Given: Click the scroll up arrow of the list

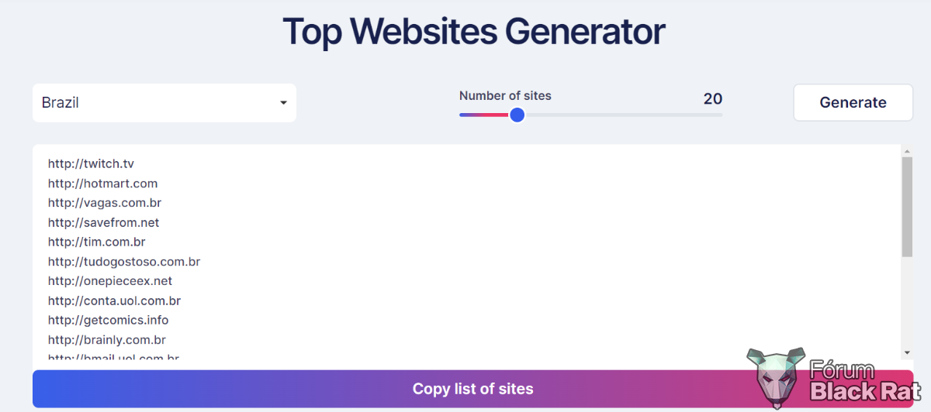Looking at the screenshot, I should [x=907, y=150].
